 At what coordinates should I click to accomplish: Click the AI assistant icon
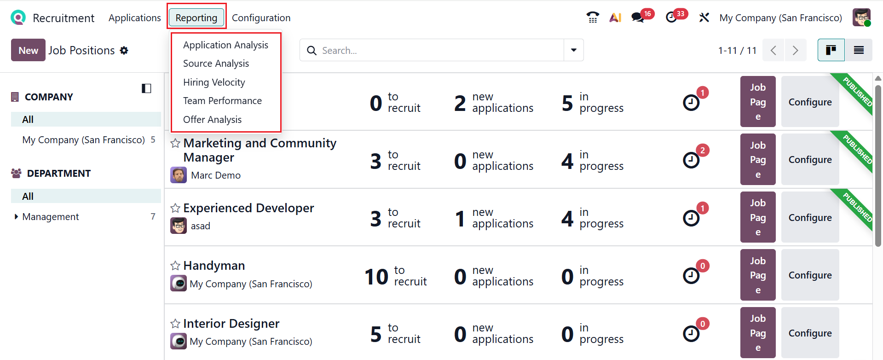coord(615,17)
